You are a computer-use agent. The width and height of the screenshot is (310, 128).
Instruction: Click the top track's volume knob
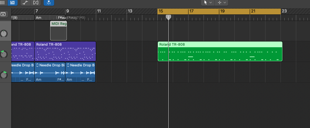(x=4, y=34)
